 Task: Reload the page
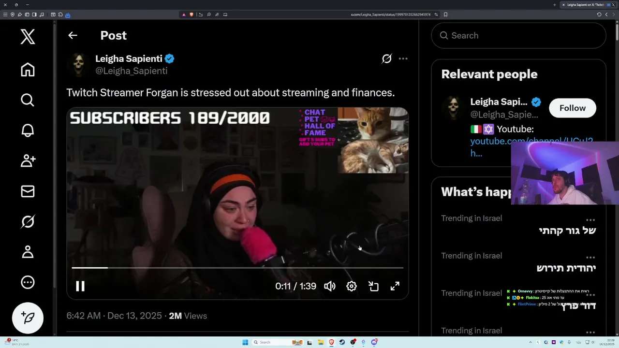tap(599, 14)
